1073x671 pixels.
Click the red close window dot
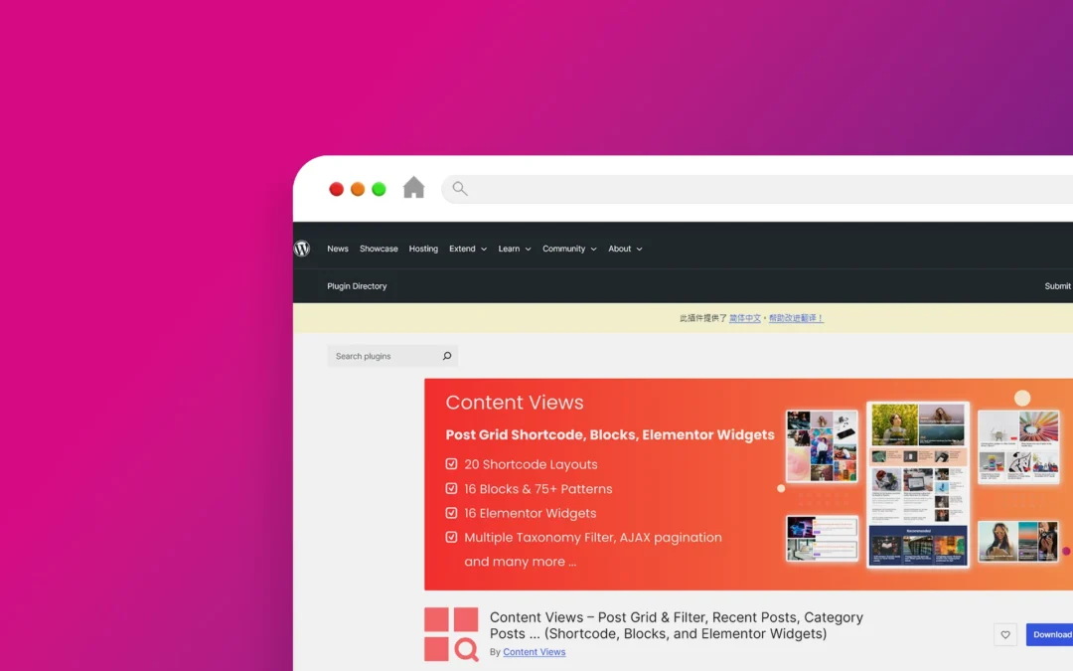(x=336, y=189)
